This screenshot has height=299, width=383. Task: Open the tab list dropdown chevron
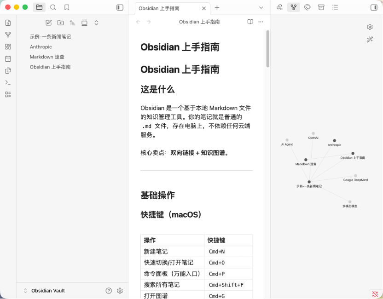click(261, 8)
